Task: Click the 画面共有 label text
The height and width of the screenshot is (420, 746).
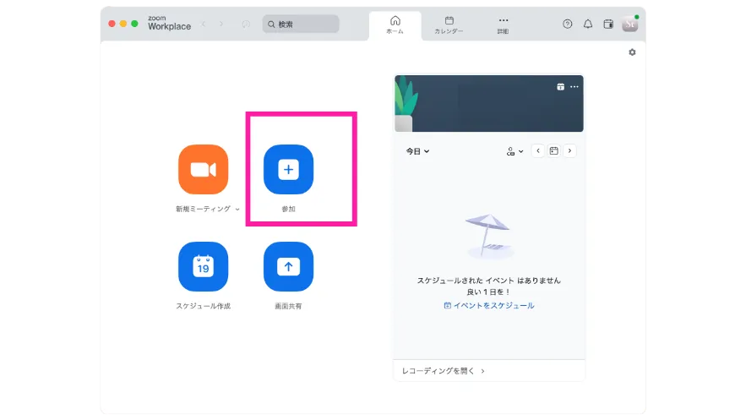Action: click(288, 306)
